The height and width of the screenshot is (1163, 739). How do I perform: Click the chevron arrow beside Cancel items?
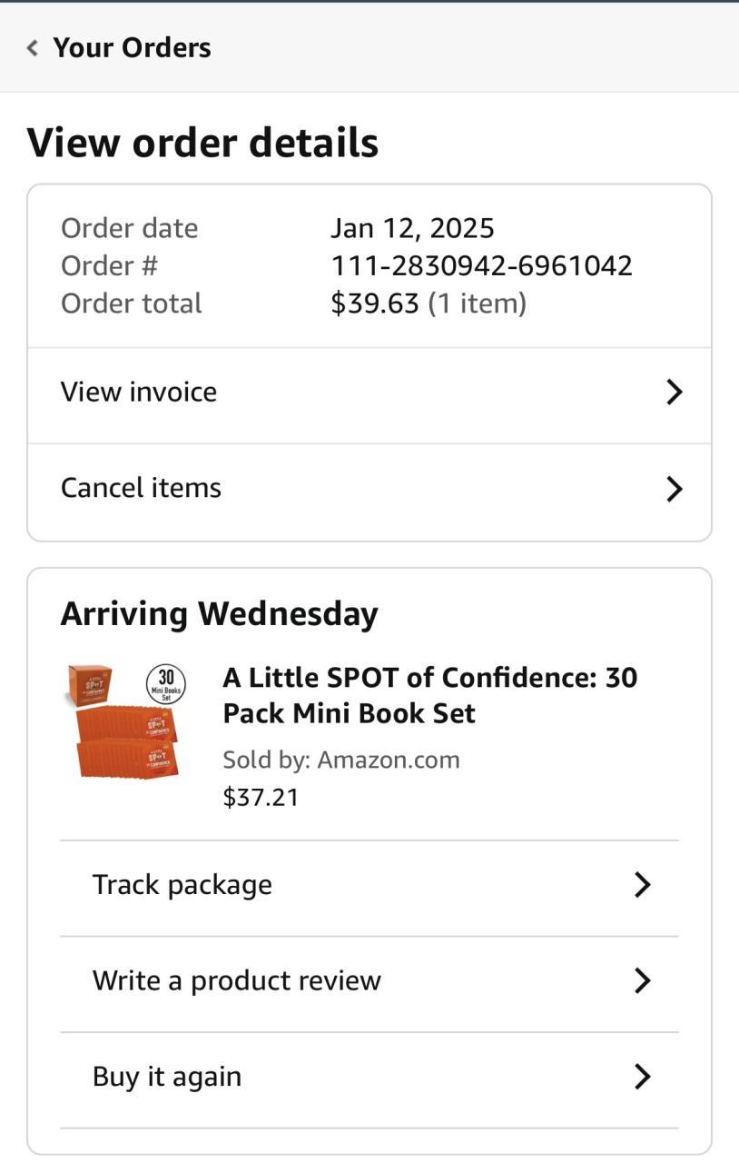tap(674, 489)
